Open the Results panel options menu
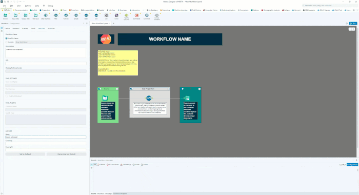This screenshot has width=359, height=195. coord(353,160)
